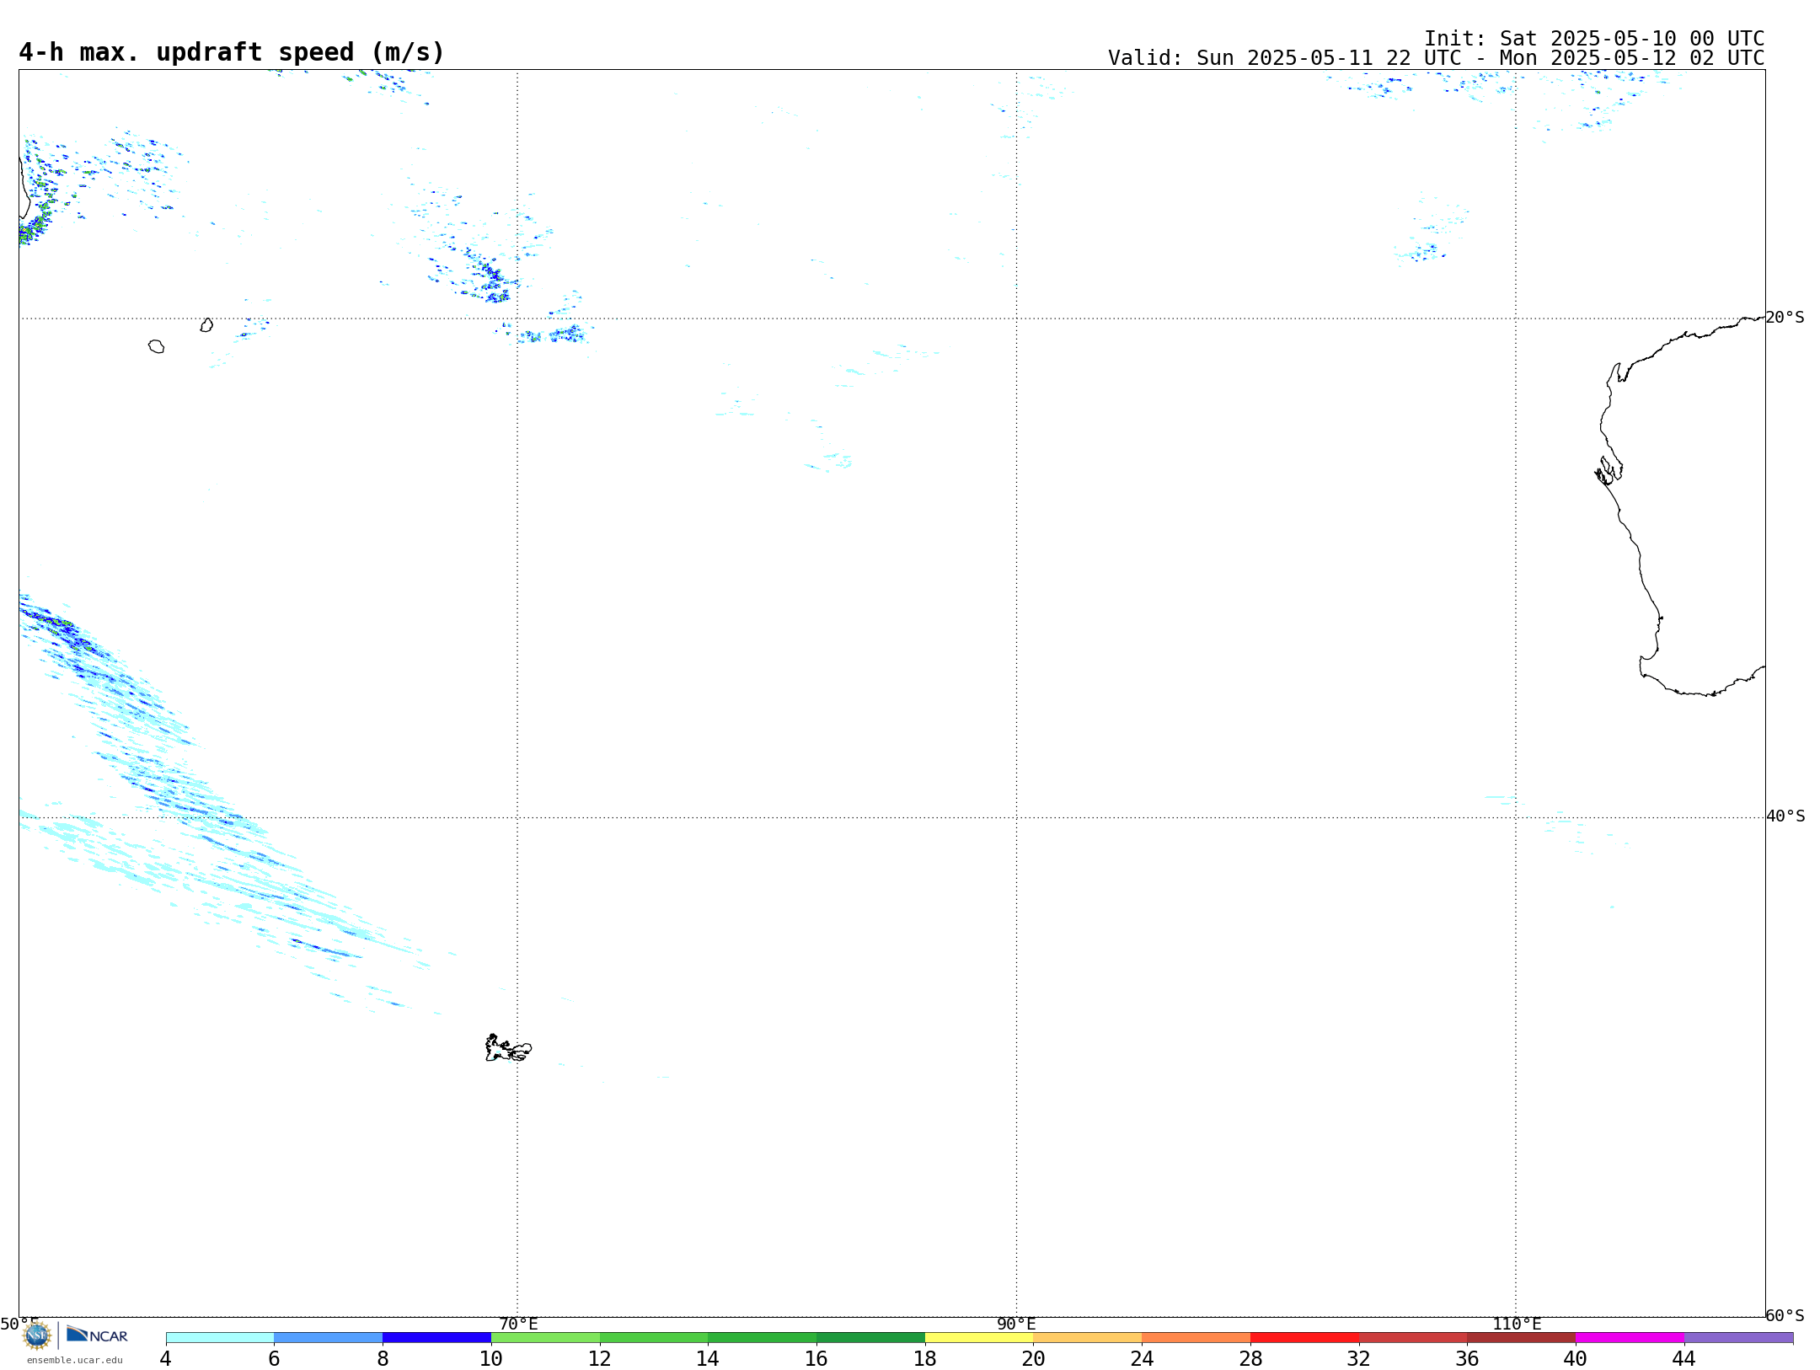The width and height of the screenshot is (1820, 1370).
Task: Click the 90°E longitude label
Action: pyautogui.click(x=1016, y=1324)
